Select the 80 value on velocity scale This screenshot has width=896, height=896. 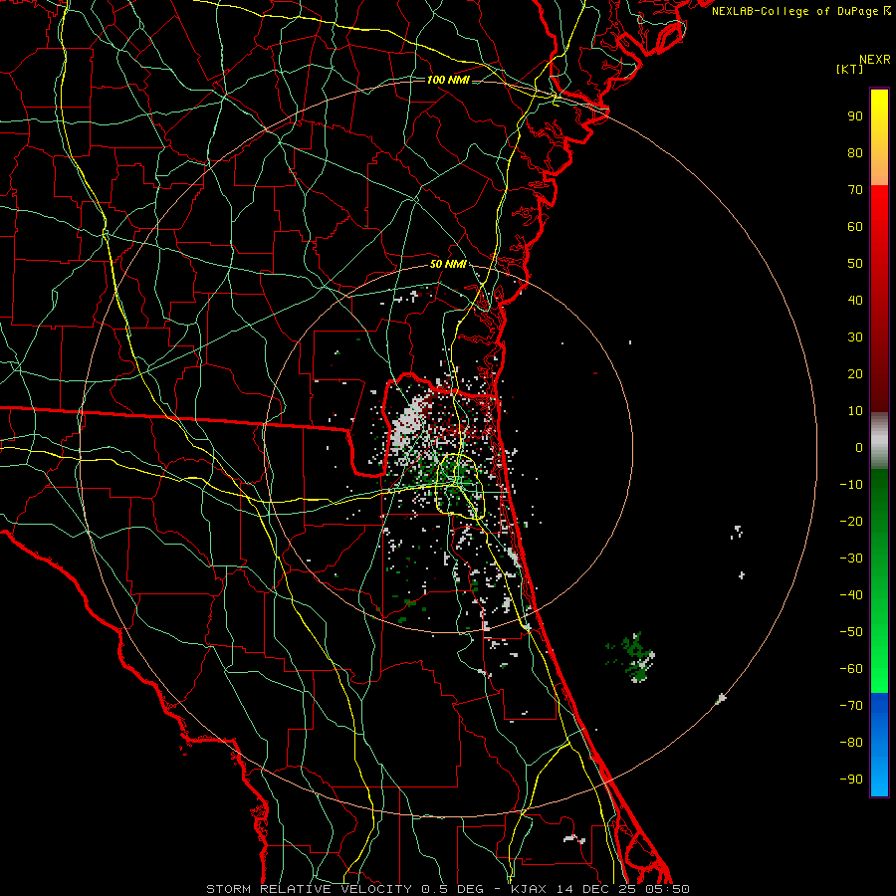coord(855,153)
